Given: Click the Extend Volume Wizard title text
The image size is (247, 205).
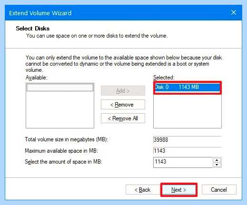Looking at the screenshot, I should 40,13.
